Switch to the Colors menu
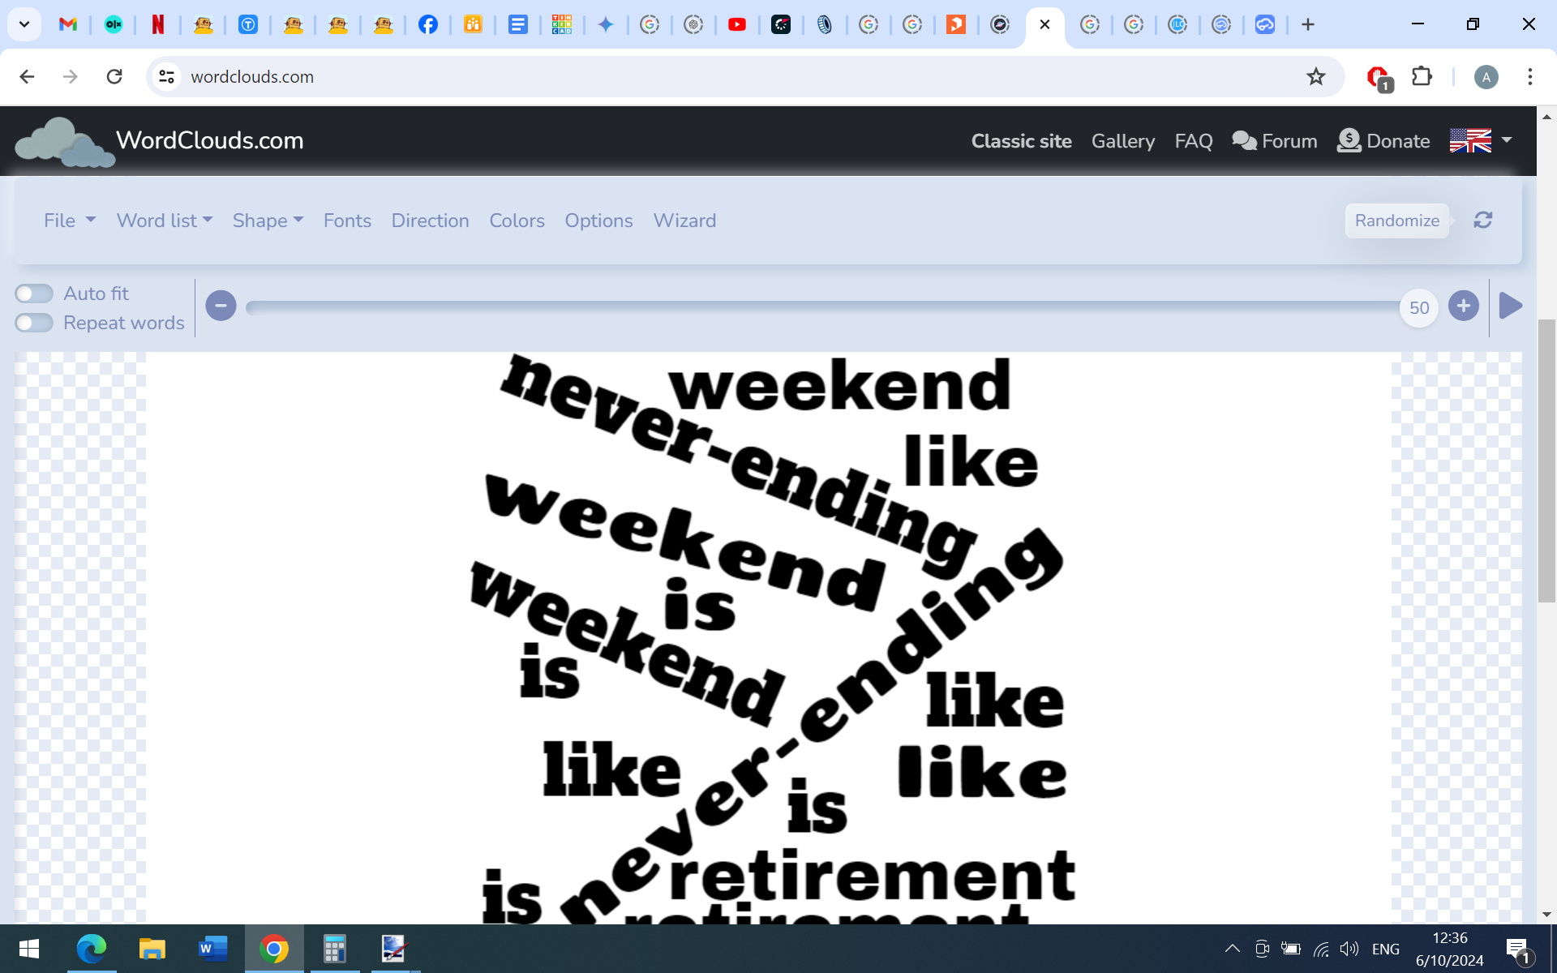 coord(517,220)
